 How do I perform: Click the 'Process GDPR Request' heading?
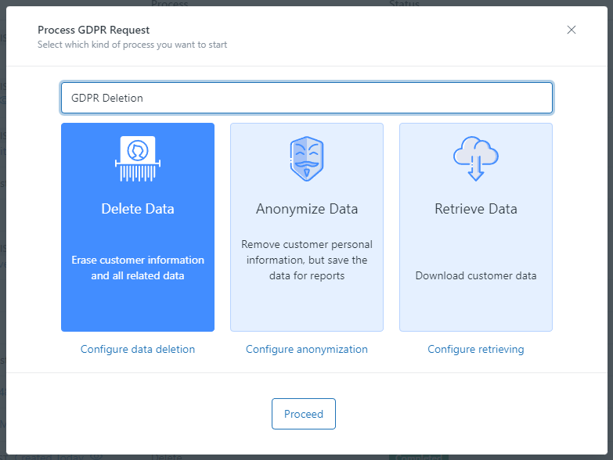tap(93, 30)
